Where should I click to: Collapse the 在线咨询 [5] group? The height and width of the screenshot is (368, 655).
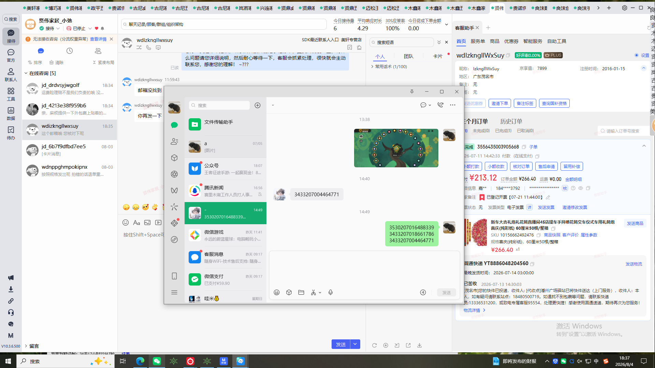(26, 73)
